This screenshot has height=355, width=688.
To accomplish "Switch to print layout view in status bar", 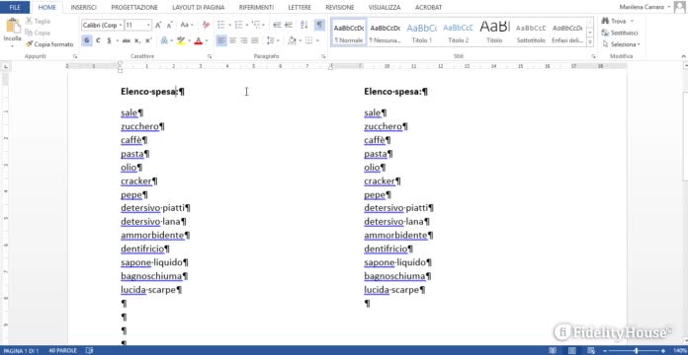I will coord(571,351).
